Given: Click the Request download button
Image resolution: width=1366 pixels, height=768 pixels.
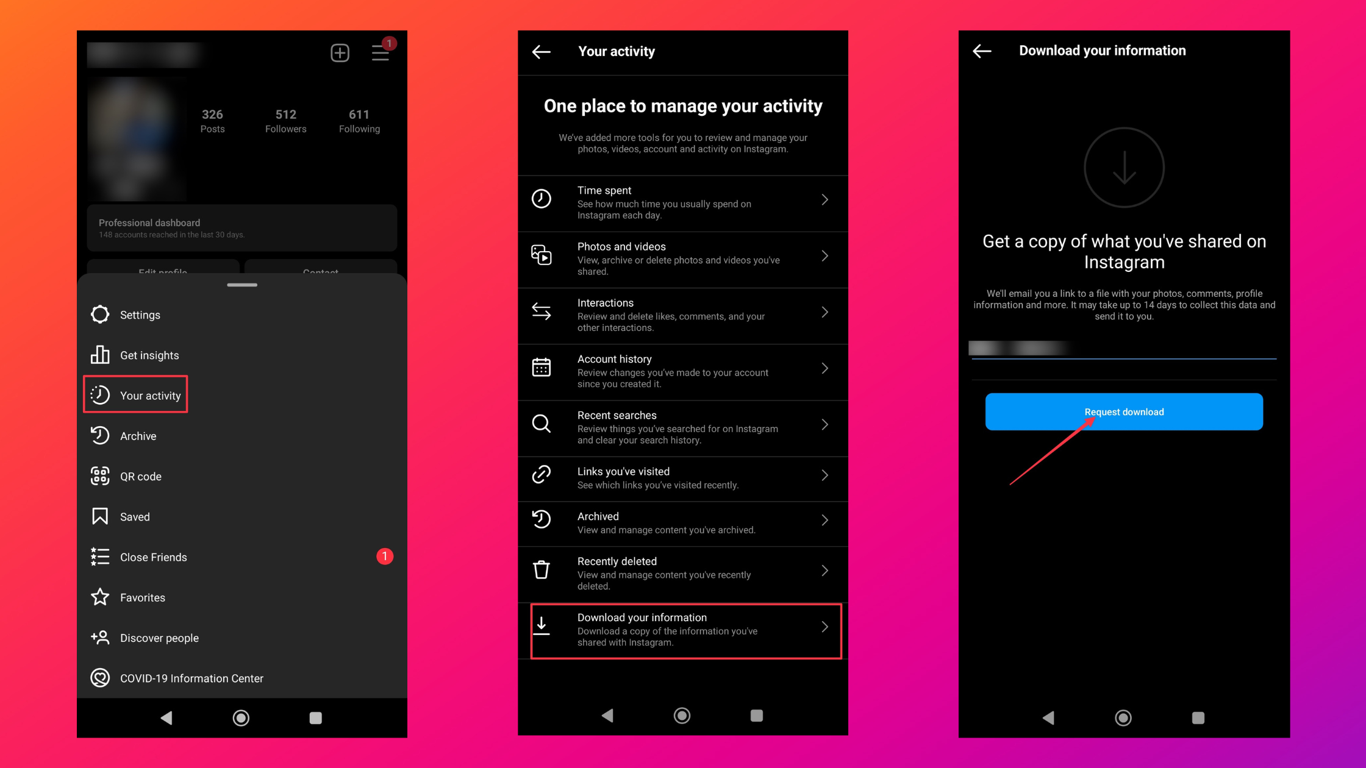Looking at the screenshot, I should 1123,411.
